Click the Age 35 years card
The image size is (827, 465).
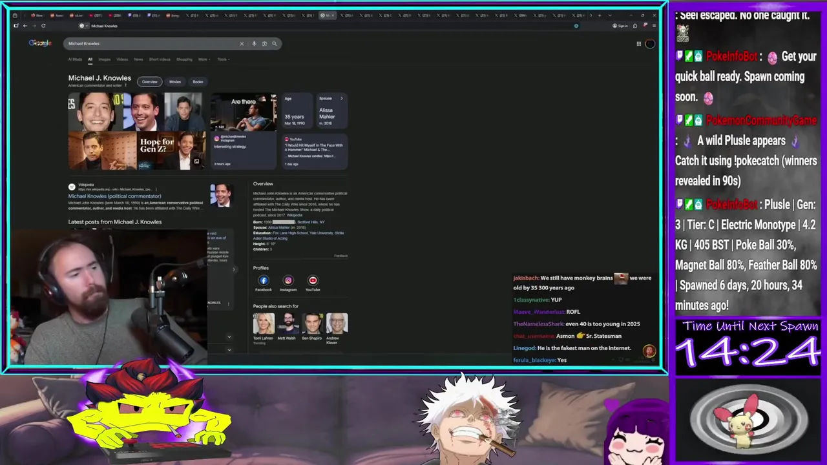[297, 111]
